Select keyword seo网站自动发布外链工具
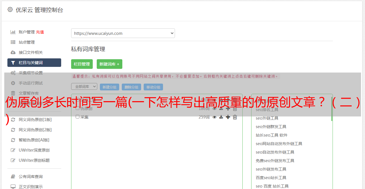This screenshot has height=189, width=365. point(279,144)
